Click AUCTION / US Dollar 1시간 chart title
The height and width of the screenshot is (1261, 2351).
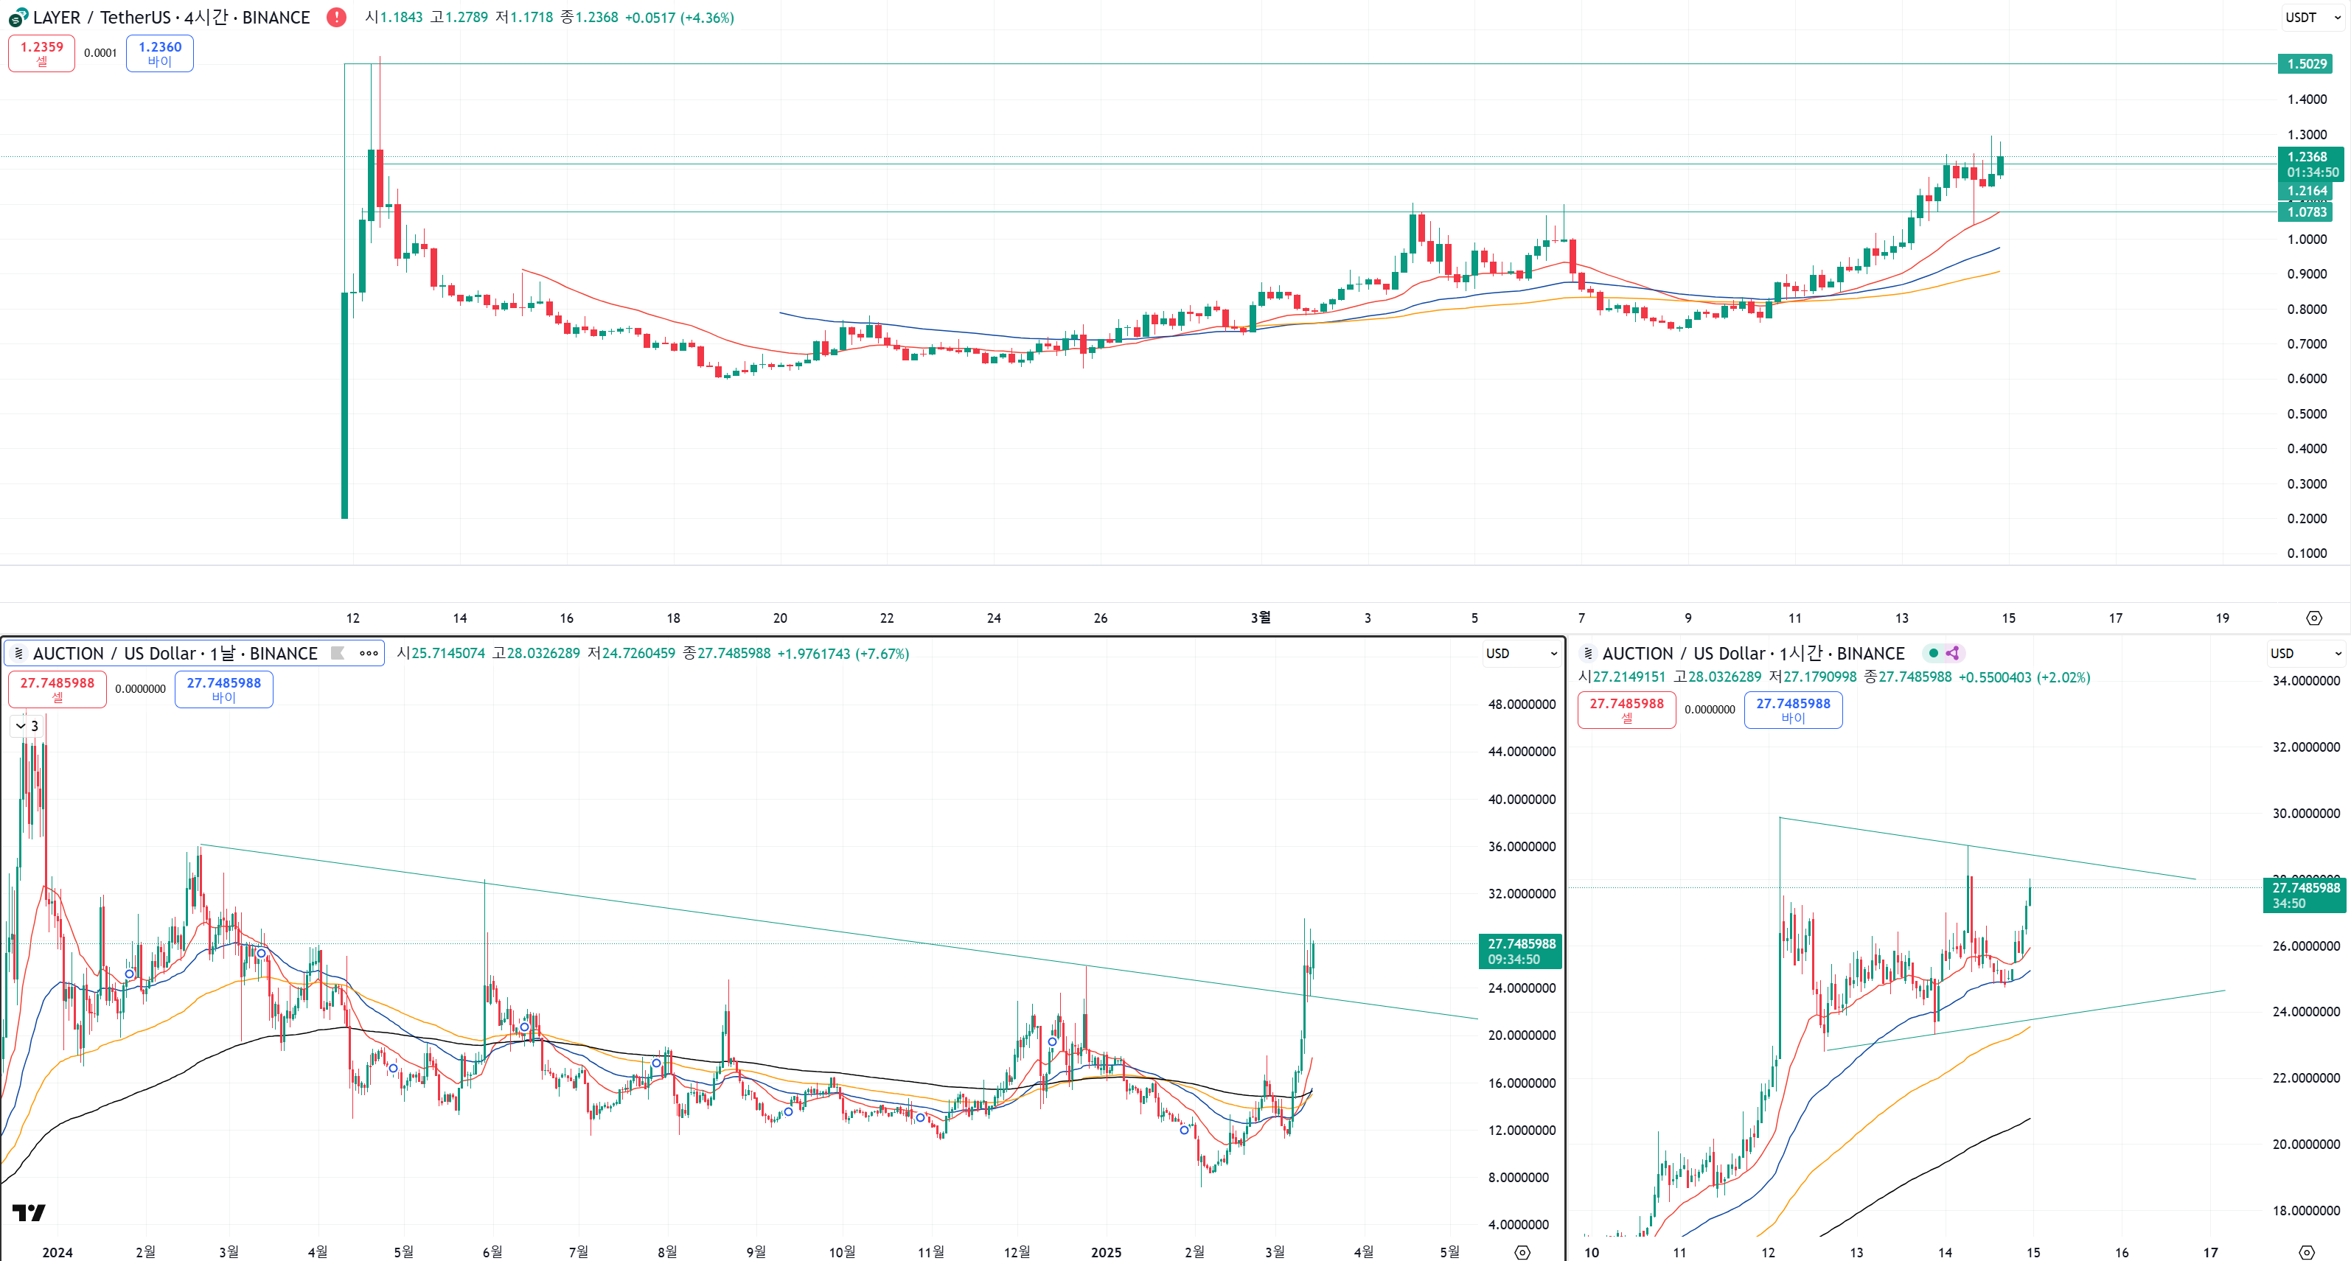1752,653
